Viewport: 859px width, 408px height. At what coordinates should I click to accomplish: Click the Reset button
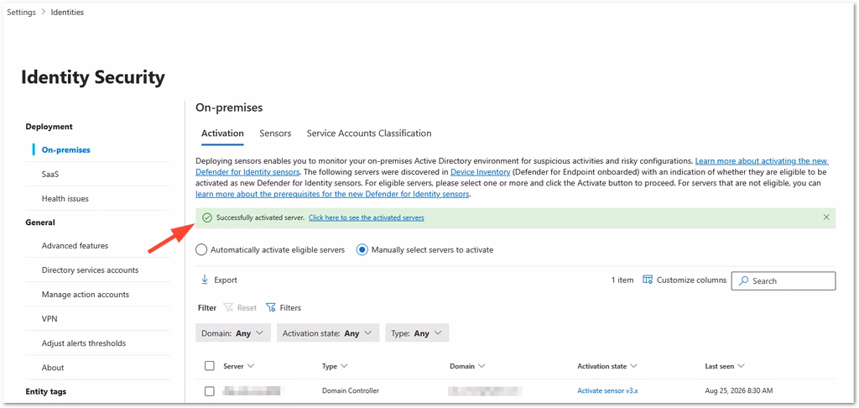(x=240, y=307)
